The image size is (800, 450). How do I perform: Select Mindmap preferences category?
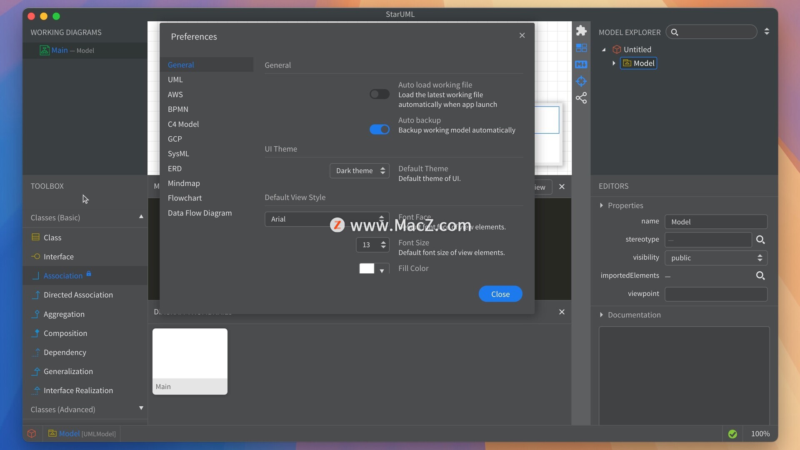(207, 183)
